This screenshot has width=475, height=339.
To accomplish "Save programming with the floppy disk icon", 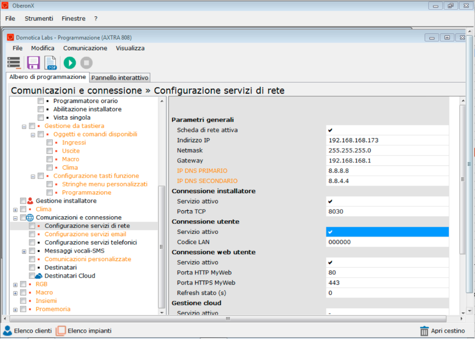I will click(x=33, y=63).
